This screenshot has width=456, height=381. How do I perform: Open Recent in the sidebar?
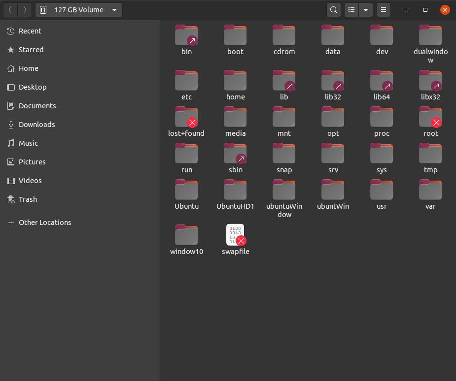[x=80, y=31]
